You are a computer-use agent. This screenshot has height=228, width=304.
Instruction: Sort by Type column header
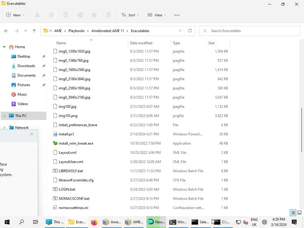[x=176, y=43]
